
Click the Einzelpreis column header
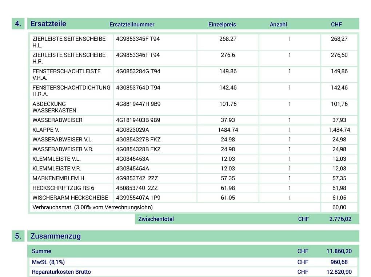coord(222,25)
